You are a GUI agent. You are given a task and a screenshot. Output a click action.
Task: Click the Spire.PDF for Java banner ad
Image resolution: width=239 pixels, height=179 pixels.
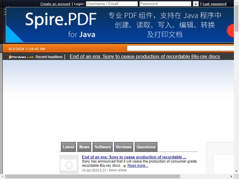pyautogui.click(x=120, y=25)
